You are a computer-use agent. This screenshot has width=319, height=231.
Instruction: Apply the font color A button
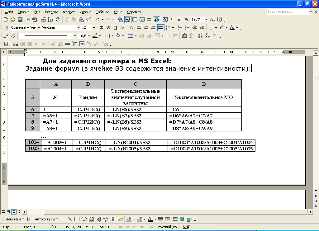[232, 28]
